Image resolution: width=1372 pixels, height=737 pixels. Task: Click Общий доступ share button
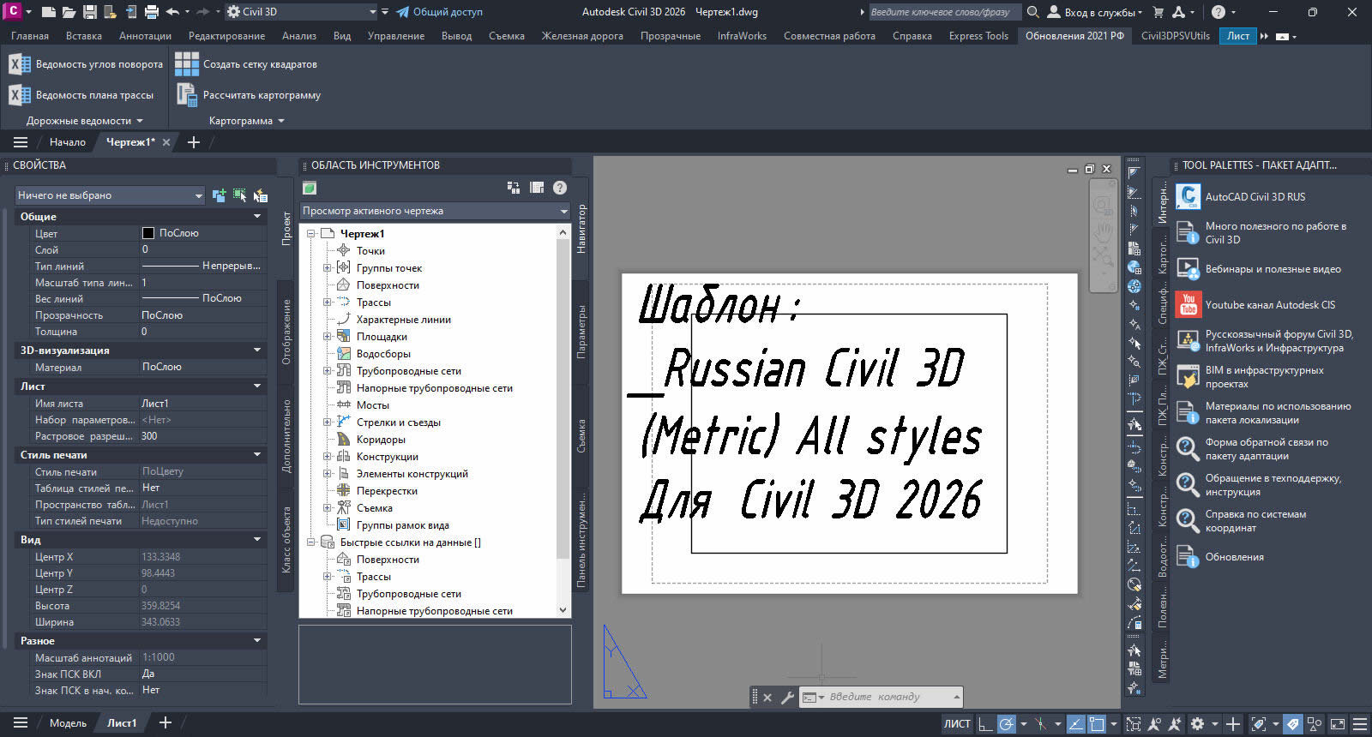[439, 12]
